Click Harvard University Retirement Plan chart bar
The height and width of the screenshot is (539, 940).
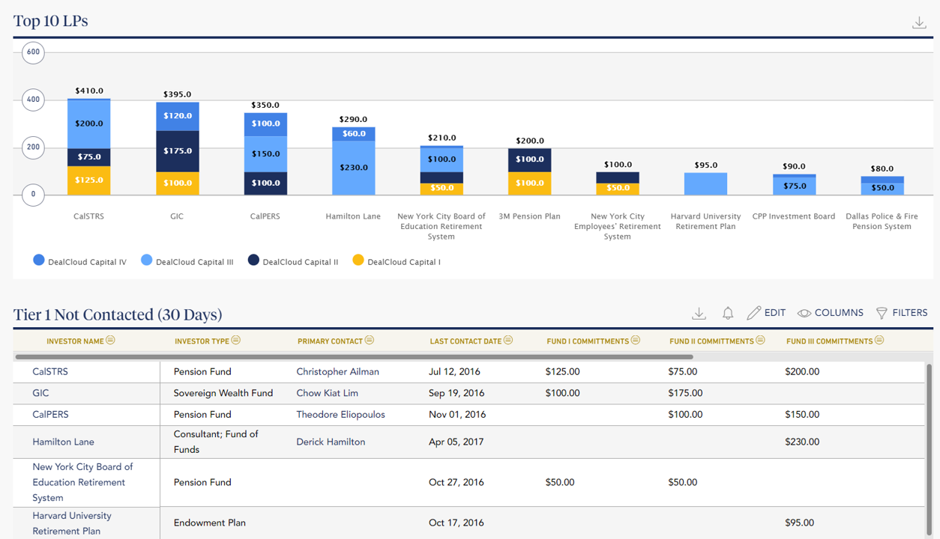(x=706, y=184)
